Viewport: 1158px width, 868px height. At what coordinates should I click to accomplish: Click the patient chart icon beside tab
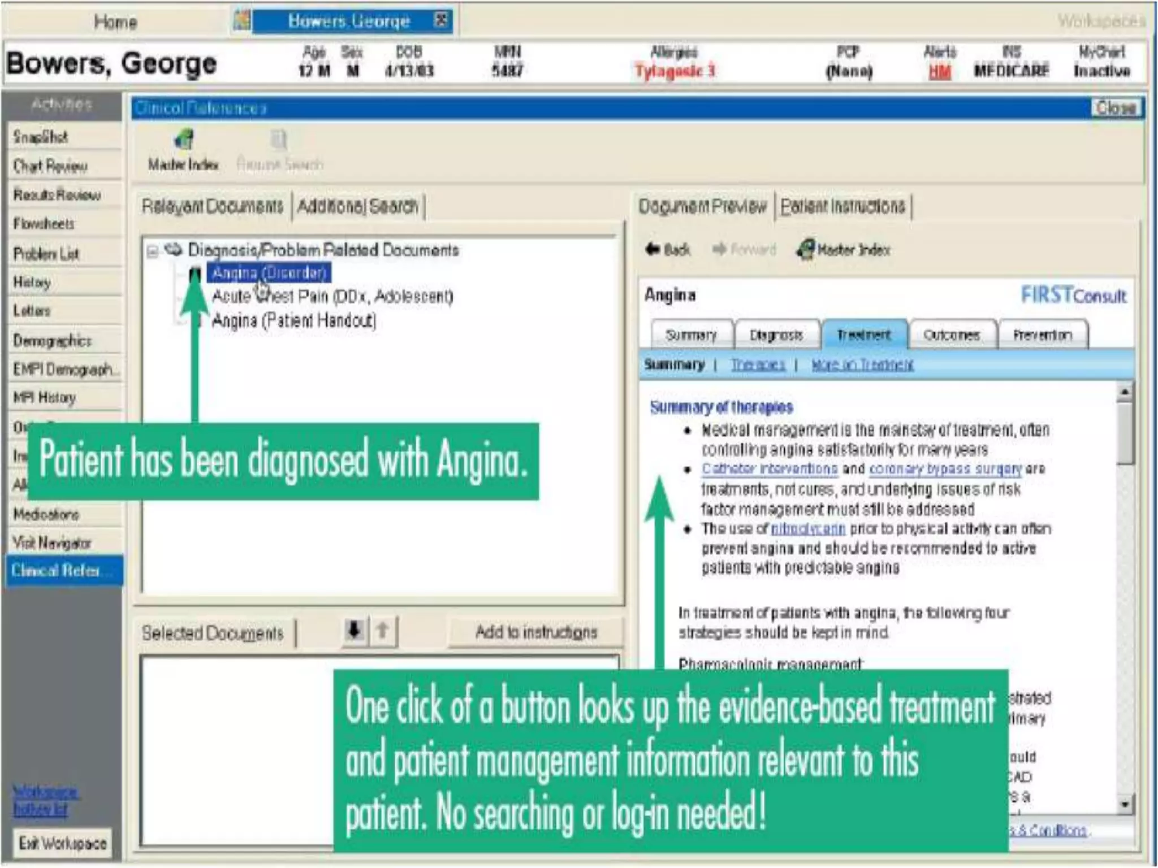click(x=242, y=20)
